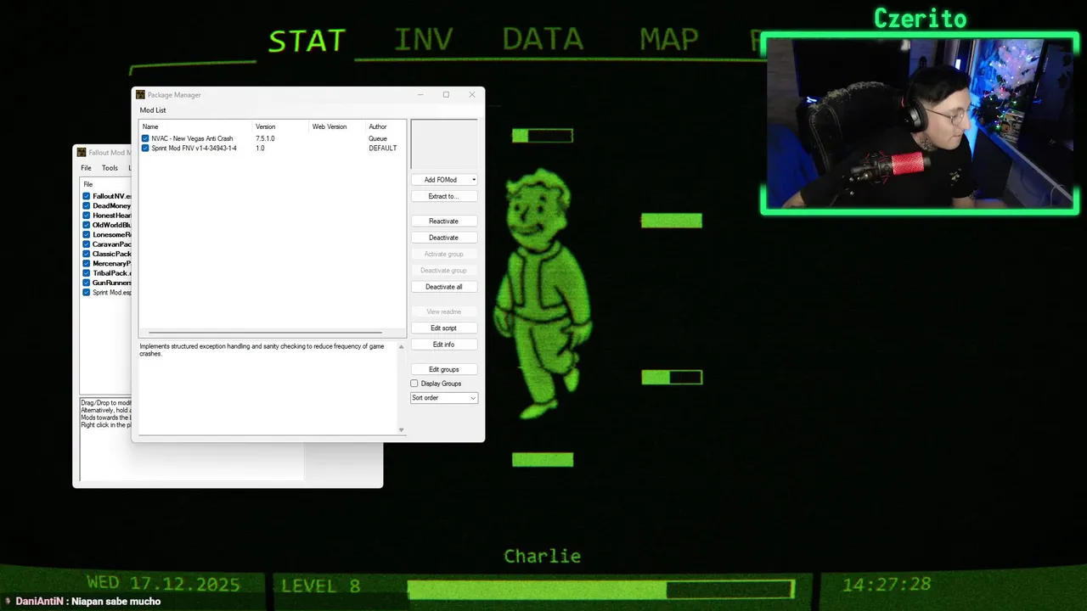This screenshot has height=611, width=1087.
Task: Click the description pane scroll-down arrow
Action: coord(401,430)
